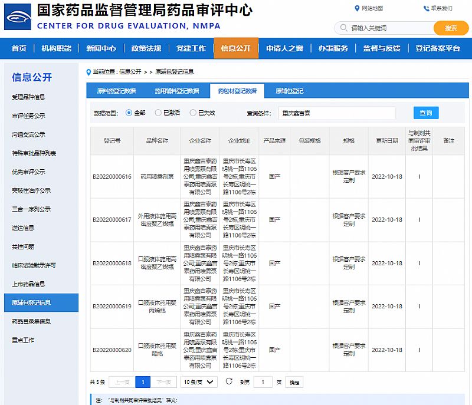Switch to the 原料药登记数据 tab

pos(116,91)
